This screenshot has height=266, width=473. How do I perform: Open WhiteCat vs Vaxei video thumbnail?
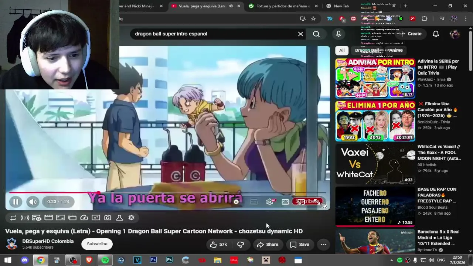pos(375,164)
